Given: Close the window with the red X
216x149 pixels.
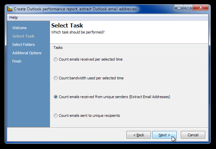Looking at the screenshot, I should (201, 8).
